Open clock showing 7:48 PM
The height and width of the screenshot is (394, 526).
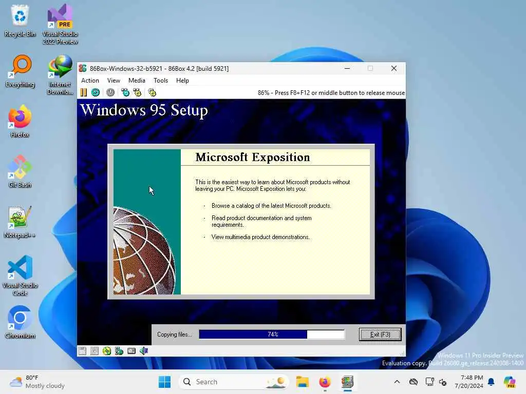pos(468,382)
